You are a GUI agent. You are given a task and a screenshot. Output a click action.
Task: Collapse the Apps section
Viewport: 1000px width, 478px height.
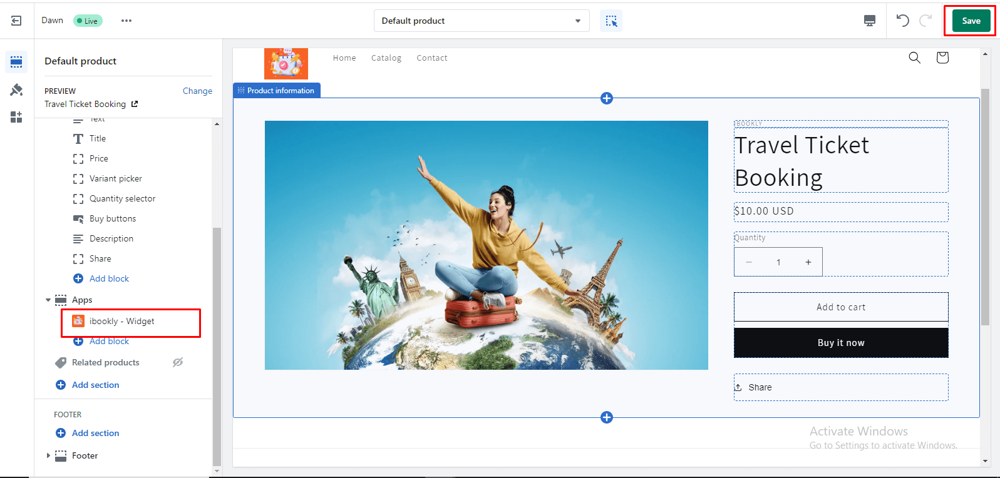pyautogui.click(x=48, y=300)
